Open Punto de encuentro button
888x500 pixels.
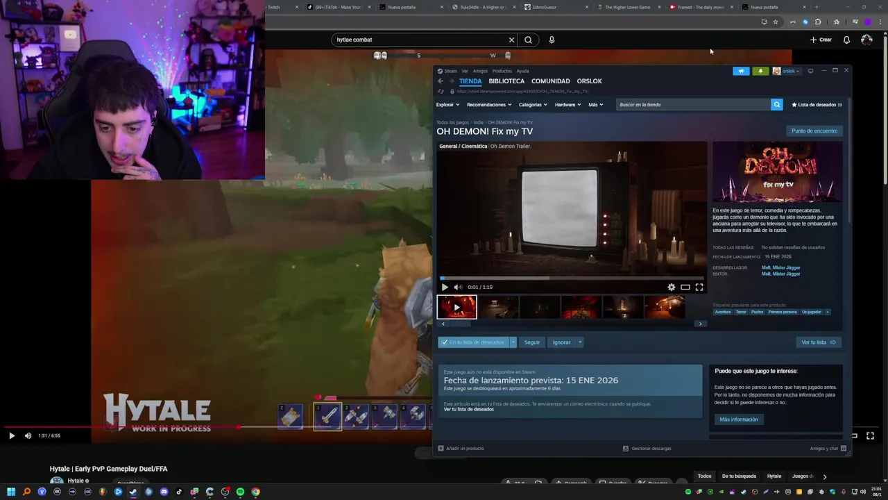pos(814,131)
